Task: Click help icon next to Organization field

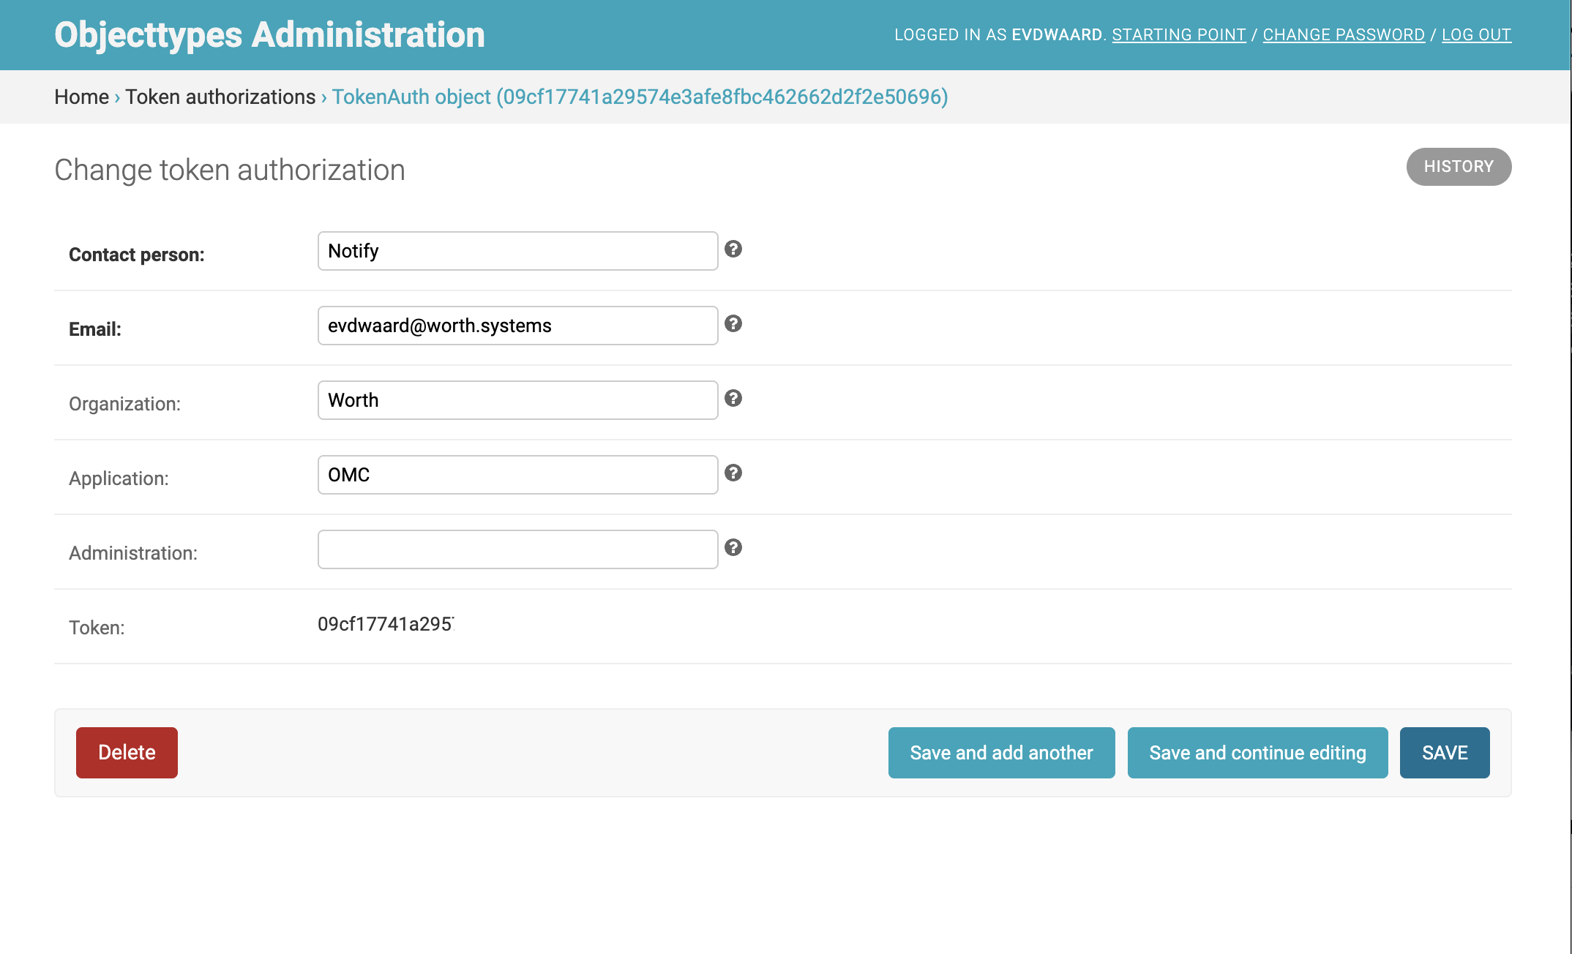Action: (733, 399)
